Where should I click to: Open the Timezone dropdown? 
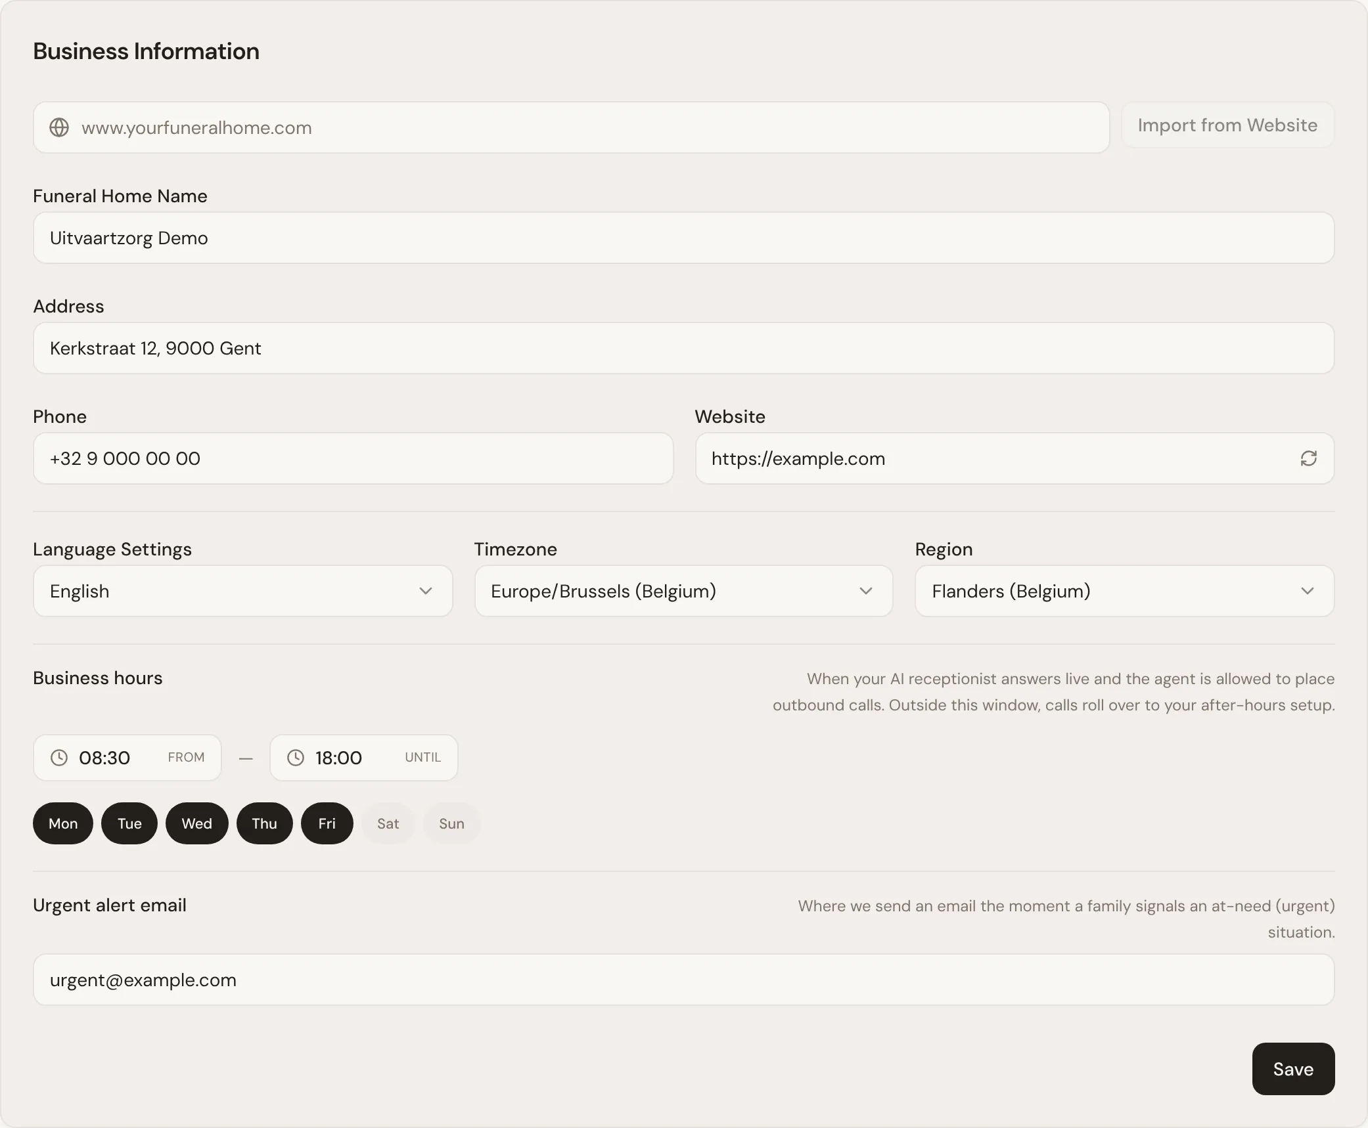point(683,591)
